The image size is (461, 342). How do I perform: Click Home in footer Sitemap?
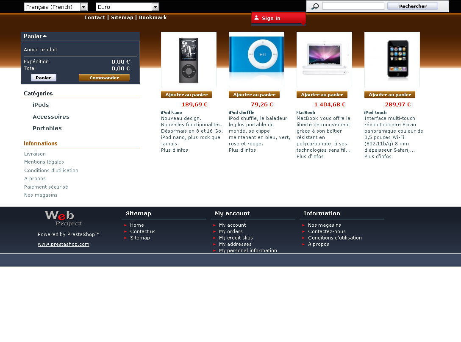click(x=137, y=225)
